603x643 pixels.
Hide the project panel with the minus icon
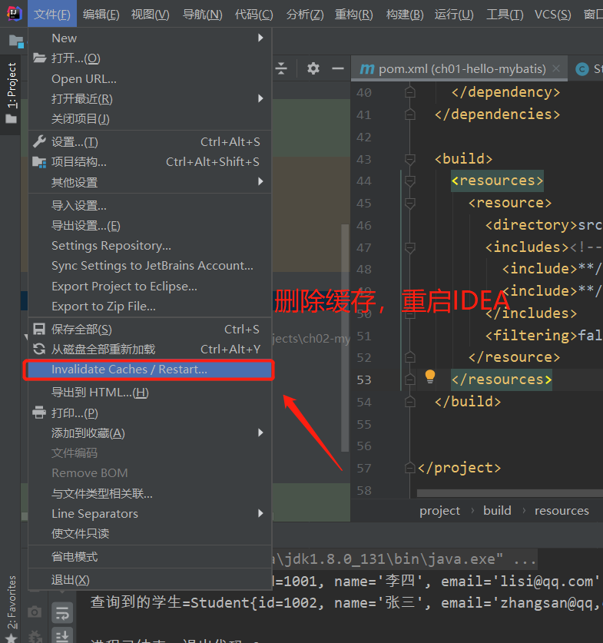coord(338,68)
